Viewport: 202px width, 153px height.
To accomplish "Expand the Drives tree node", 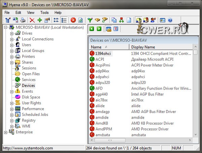I will pos(12,33).
